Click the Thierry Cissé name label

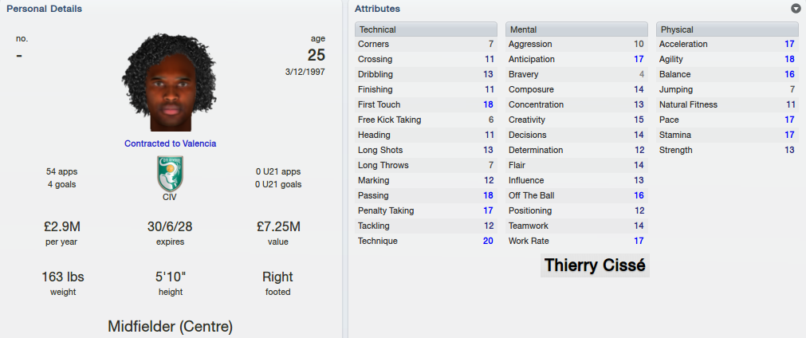[x=595, y=265]
